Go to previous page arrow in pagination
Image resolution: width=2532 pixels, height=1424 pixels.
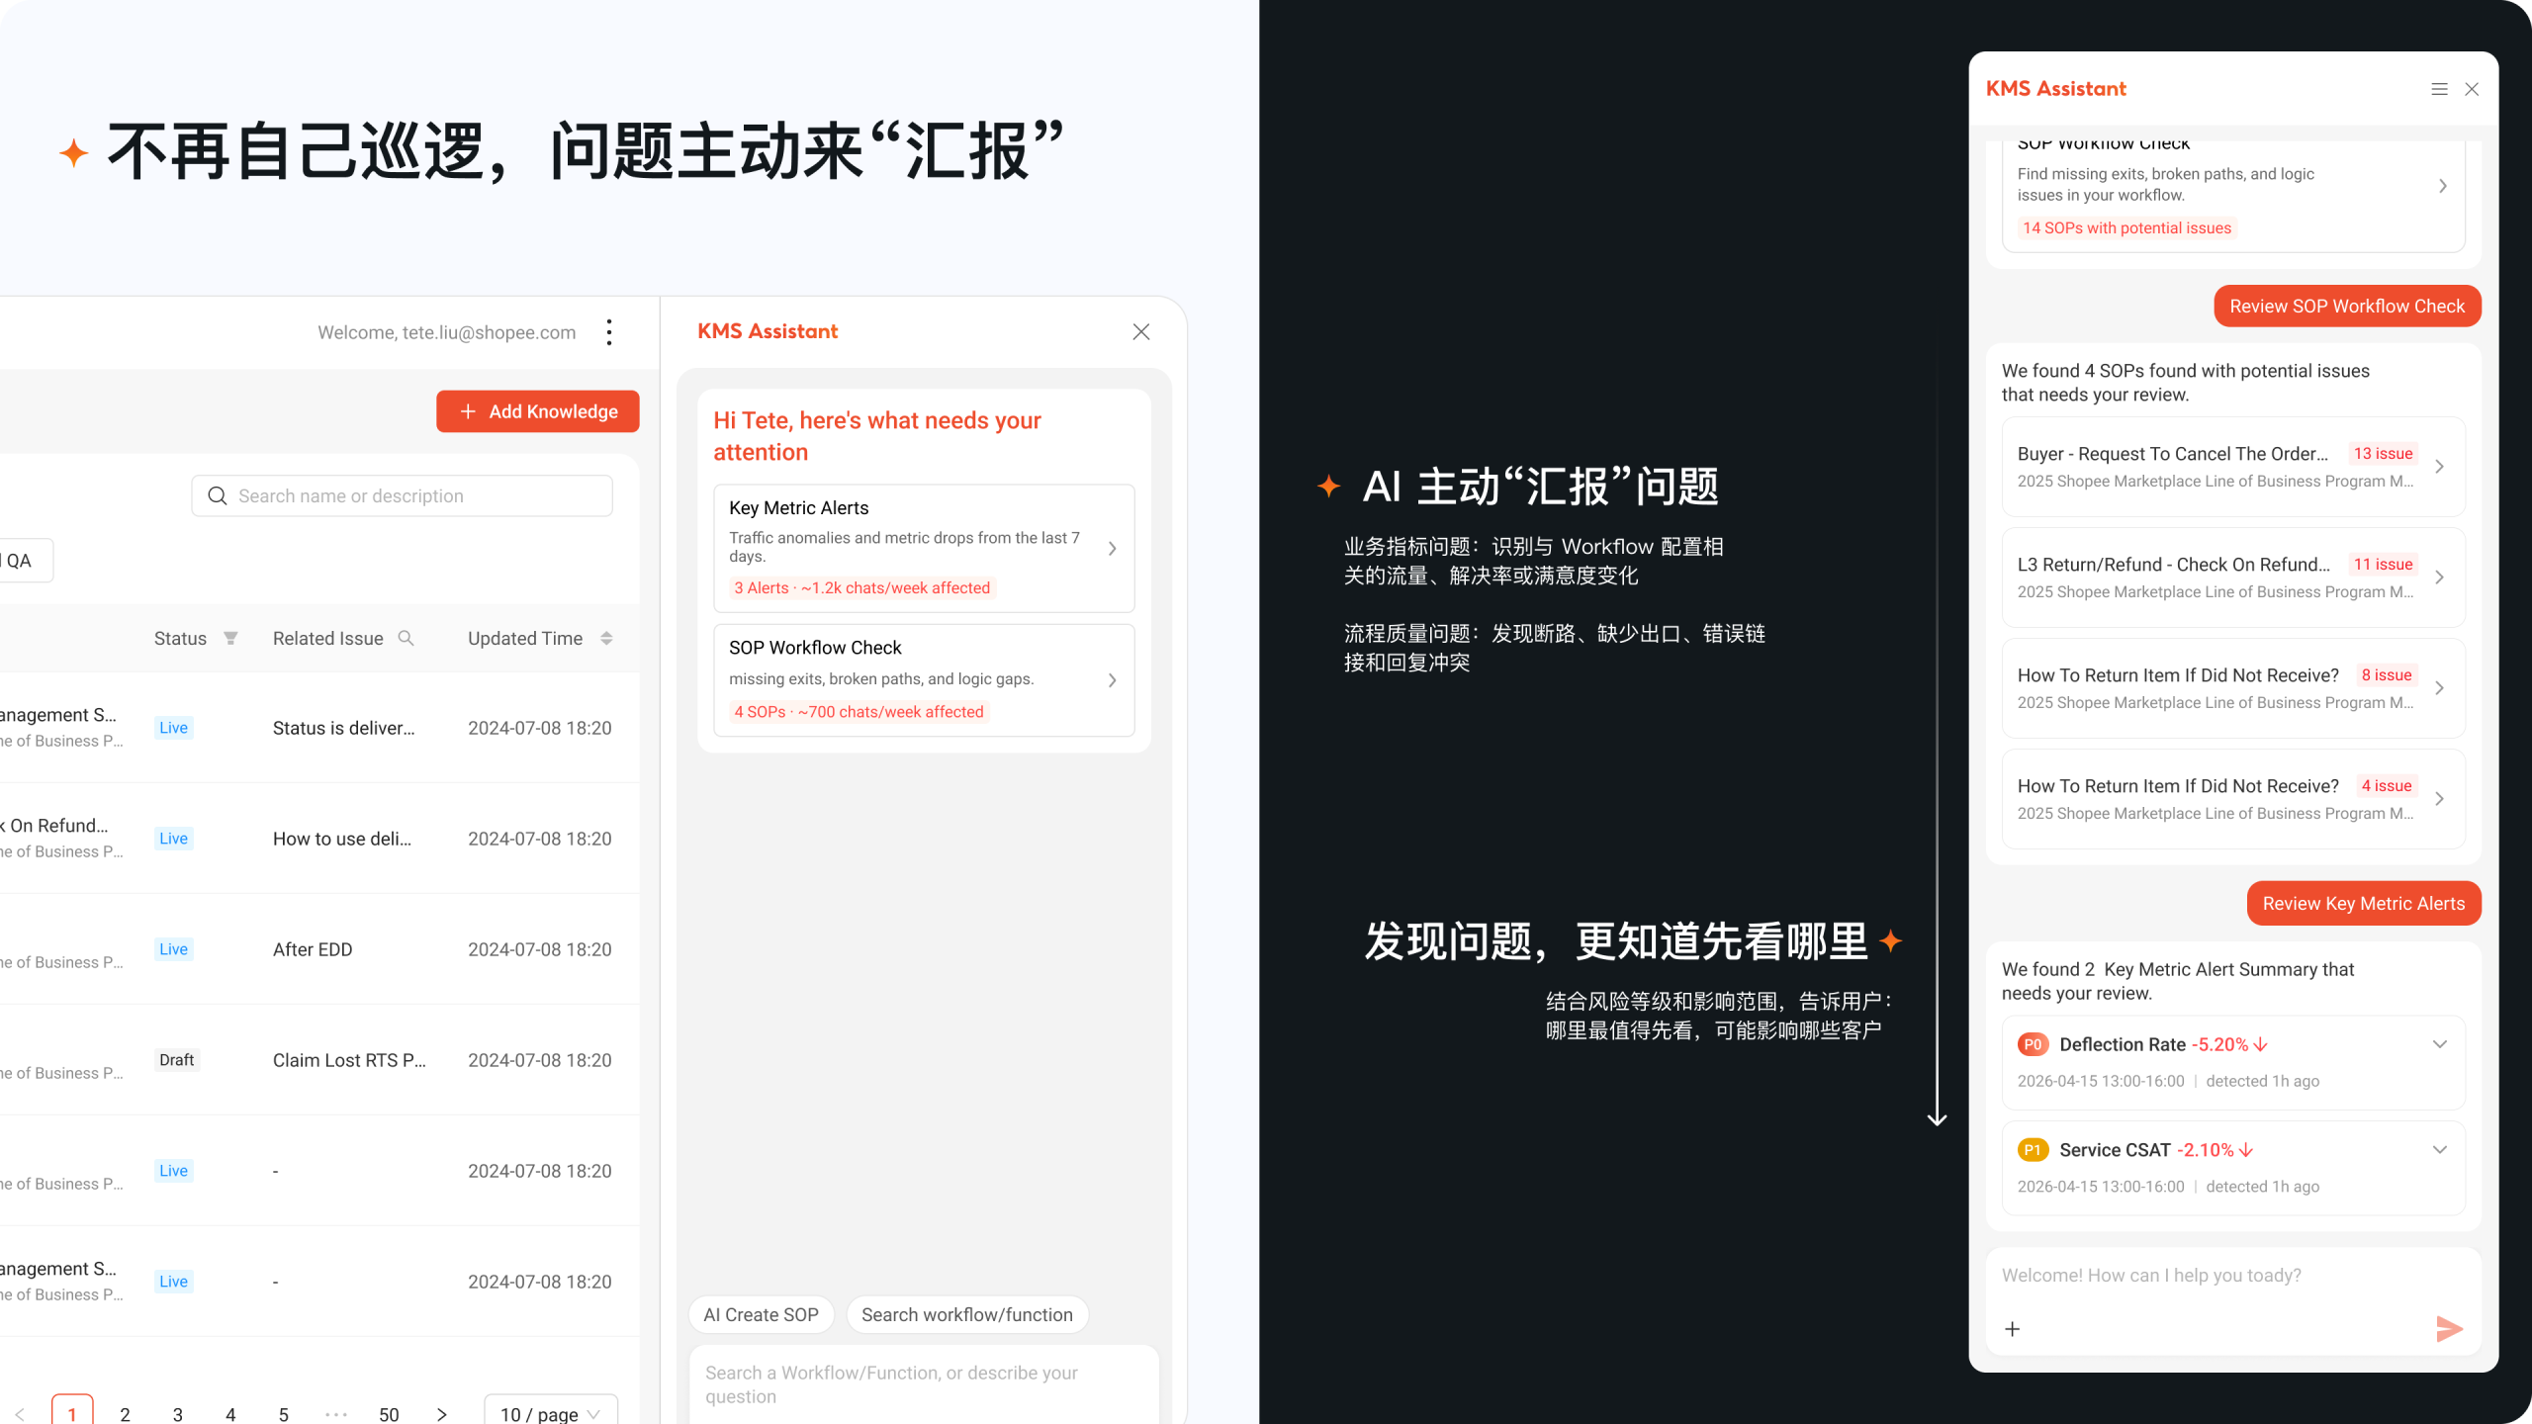tap(20, 1414)
